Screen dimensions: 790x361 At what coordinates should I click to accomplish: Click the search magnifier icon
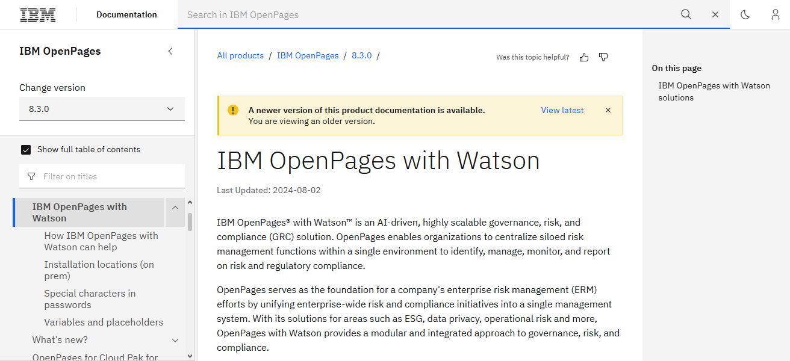(686, 14)
